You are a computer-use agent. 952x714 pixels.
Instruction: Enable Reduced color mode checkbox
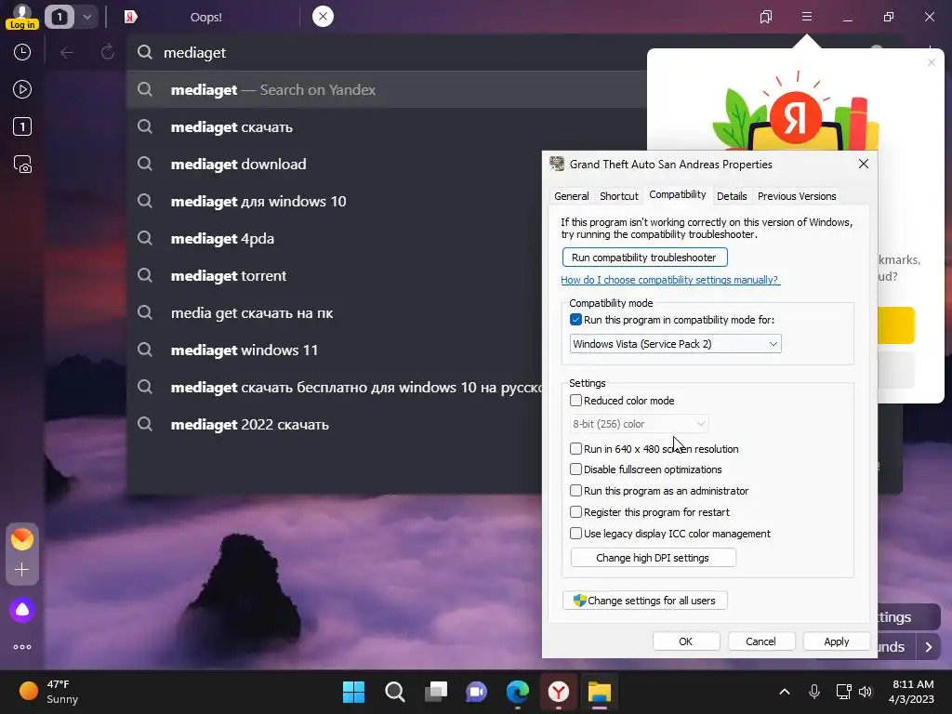575,401
